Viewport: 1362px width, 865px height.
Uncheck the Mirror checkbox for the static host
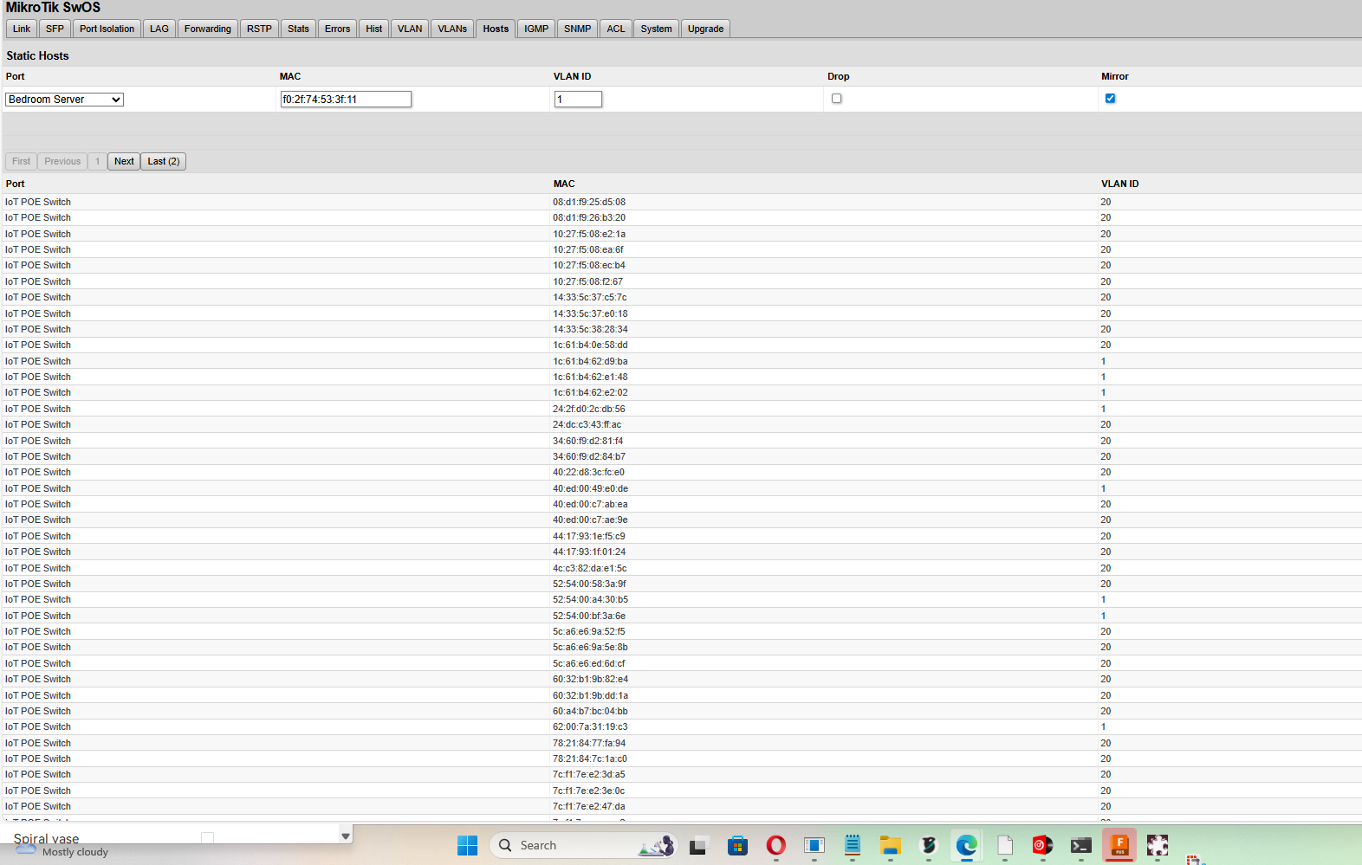1110,98
